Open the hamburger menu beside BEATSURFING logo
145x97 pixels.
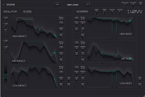tap(4, 5)
